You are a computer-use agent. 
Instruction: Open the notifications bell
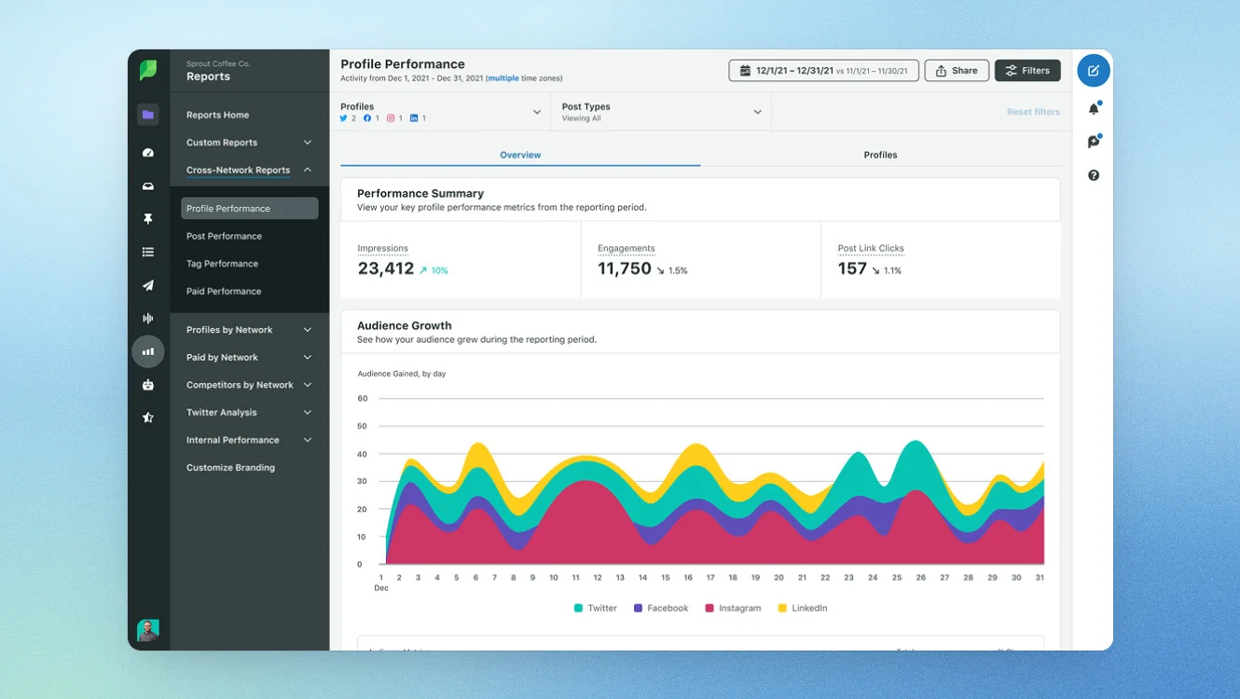(x=1094, y=109)
